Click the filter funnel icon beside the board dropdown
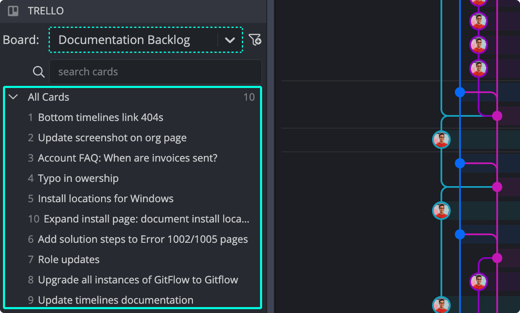 coord(255,40)
